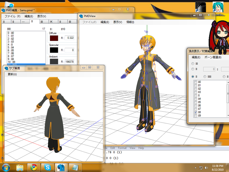Click the Specular R value field

coord(69,50)
